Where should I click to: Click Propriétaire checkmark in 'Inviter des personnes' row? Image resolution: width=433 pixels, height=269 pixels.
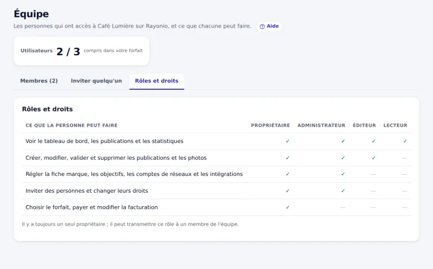coord(287,191)
